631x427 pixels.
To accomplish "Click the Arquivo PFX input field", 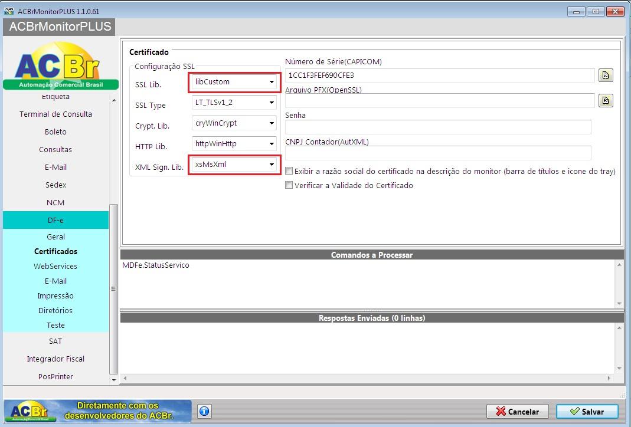I will (439, 100).
